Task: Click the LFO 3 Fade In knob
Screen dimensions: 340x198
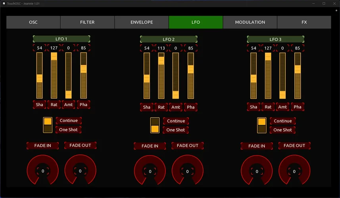Action: [x=257, y=171]
